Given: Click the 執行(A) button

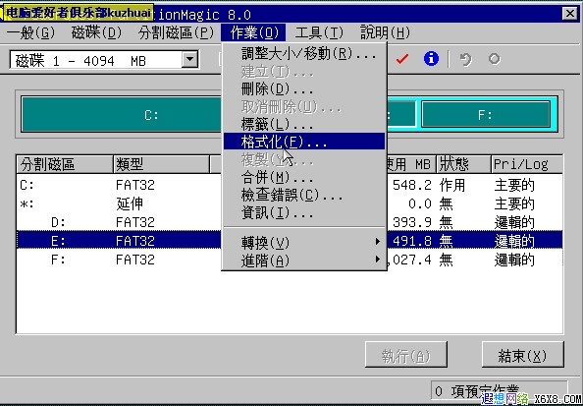Looking at the screenshot, I should click(x=406, y=355).
